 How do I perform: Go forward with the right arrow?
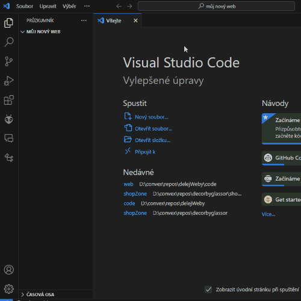click(129, 6)
